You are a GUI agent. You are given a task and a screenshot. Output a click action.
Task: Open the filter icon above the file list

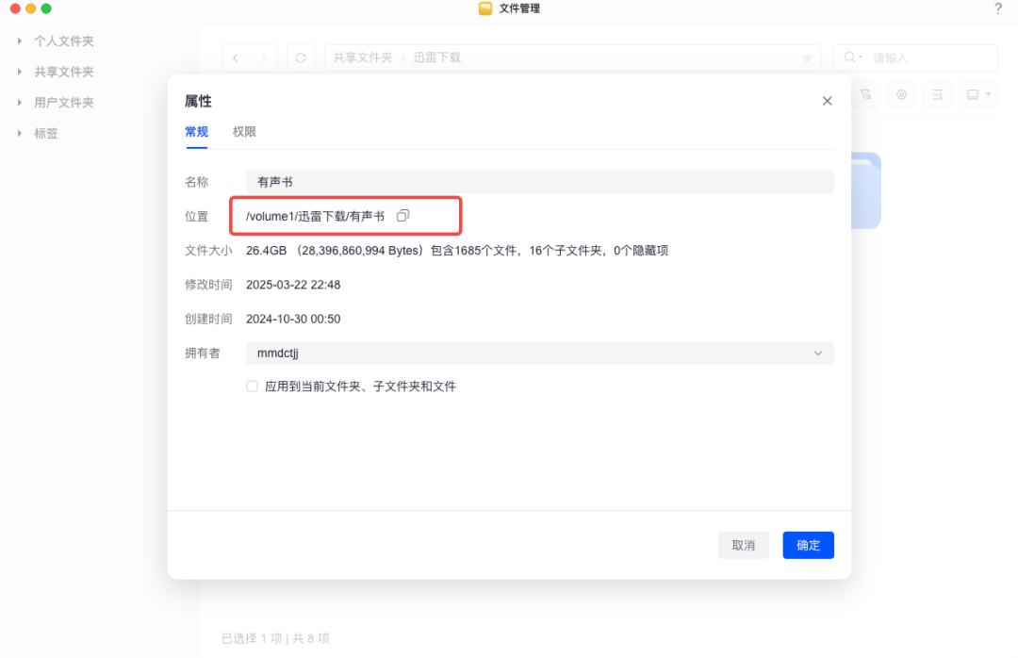(x=864, y=94)
